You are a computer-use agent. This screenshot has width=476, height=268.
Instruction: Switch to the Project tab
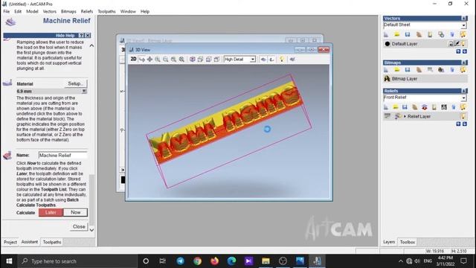click(10, 242)
